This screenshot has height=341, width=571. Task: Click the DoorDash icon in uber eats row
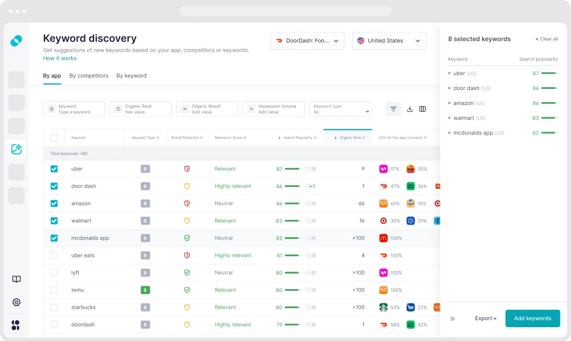(x=383, y=256)
